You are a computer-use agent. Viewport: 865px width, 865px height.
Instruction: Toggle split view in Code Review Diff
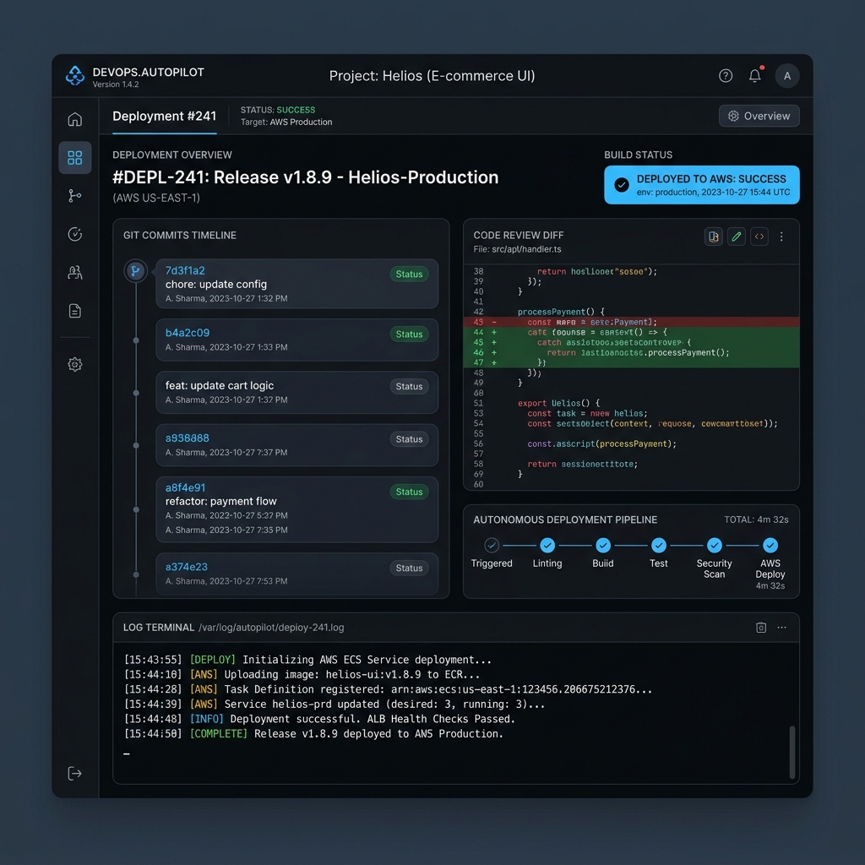tap(713, 237)
